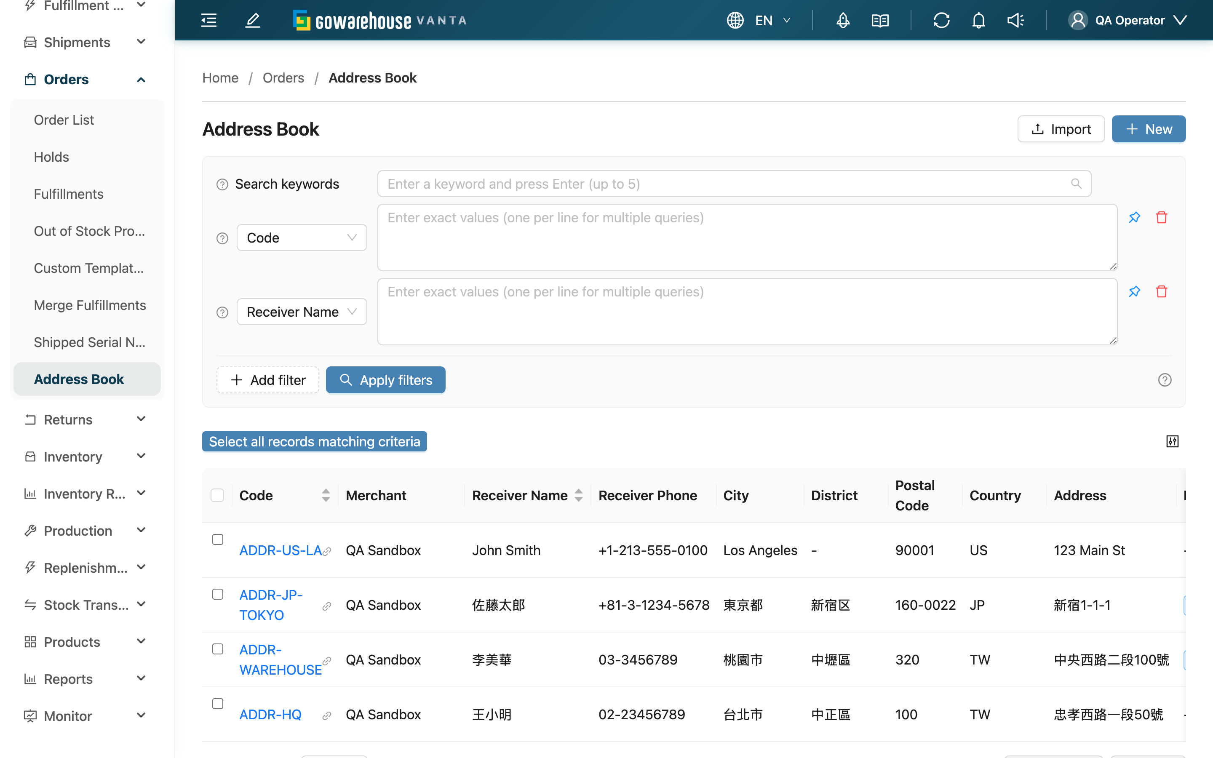
Task: Open Merge Fulfillments in the sidebar
Action: coord(87,305)
